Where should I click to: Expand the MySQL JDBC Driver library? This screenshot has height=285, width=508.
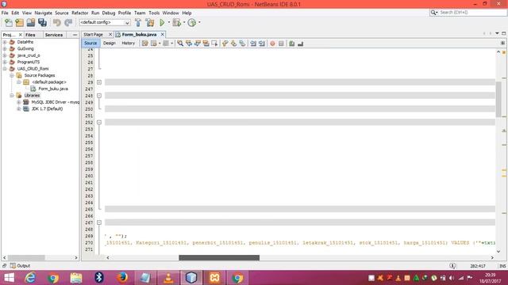click(19, 102)
